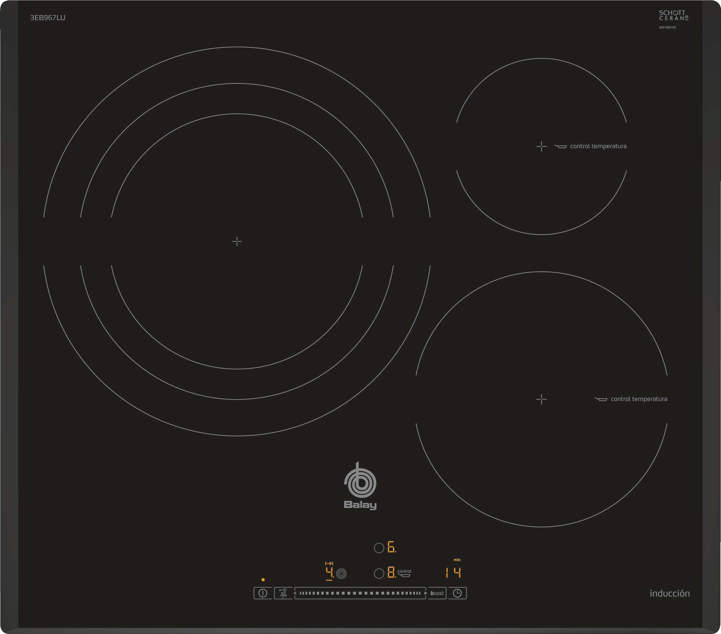Click the SCHOTT CERAN logo
The image size is (721, 634).
[x=673, y=15]
